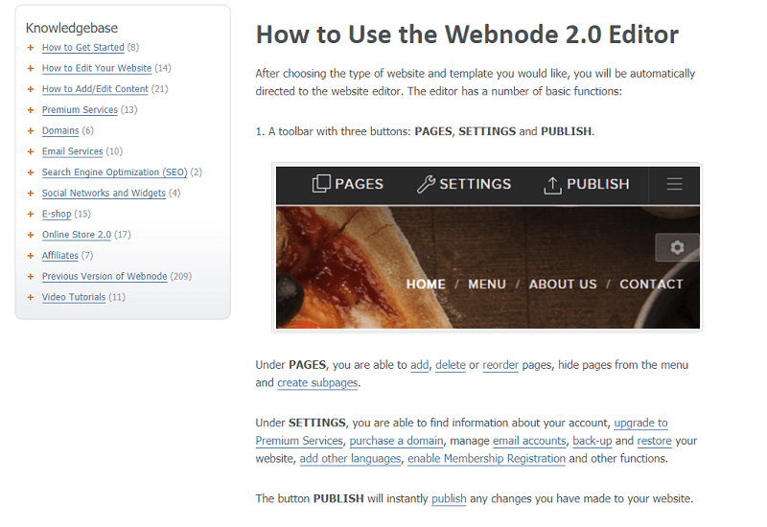Image resolution: width=767 pixels, height=527 pixels.
Task: Expand E-shop category plus icon
Action: pos(31,214)
